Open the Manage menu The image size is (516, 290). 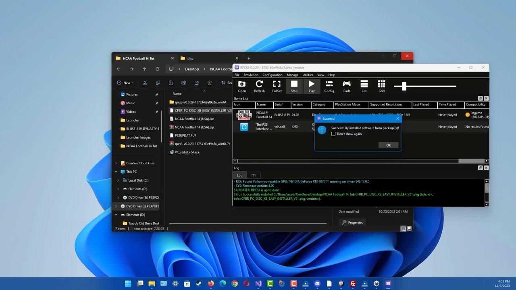tap(292, 75)
